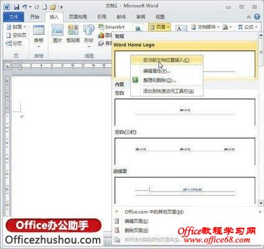Image resolution: width=264 pixels, height=249 pixels.
Task: Switch to the Page Layout (页面布局) tab
Action: coord(78,17)
